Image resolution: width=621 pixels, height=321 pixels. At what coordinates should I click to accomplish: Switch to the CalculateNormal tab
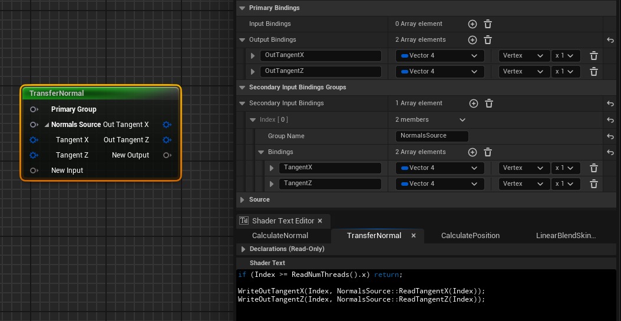(x=280, y=236)
